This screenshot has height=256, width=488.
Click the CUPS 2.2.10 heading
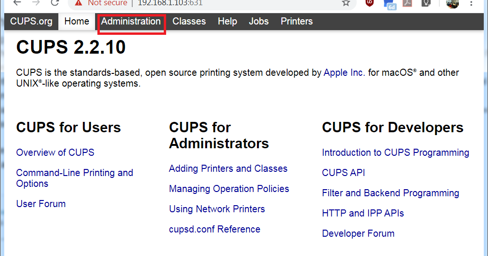[71, 47]
